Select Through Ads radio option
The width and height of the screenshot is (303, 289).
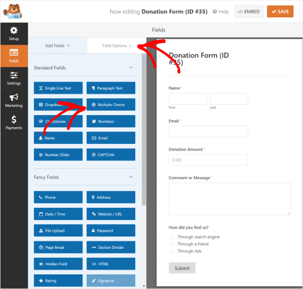click(171, 251)
